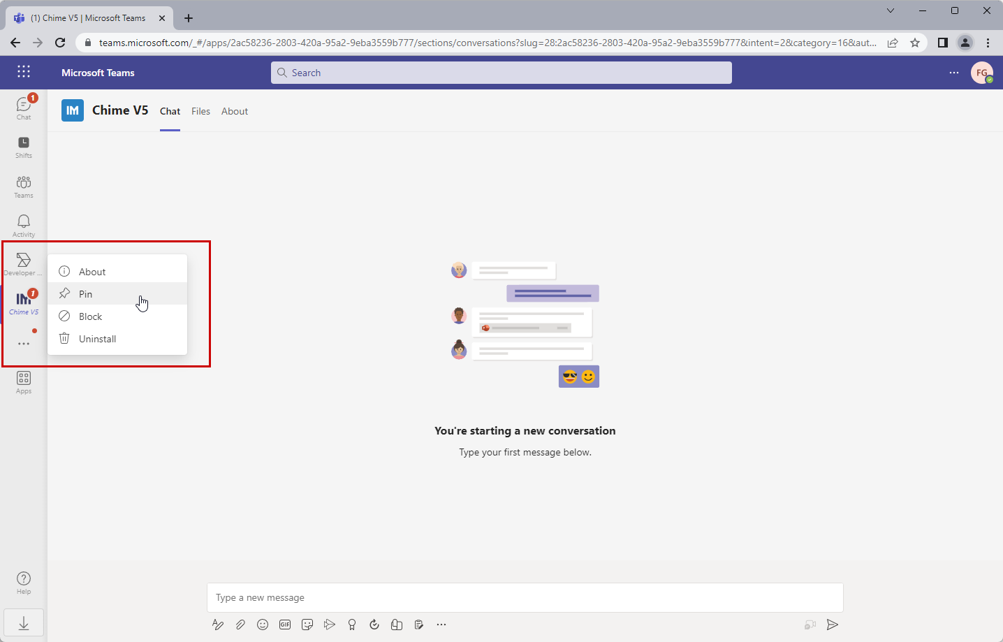Select the Chime V5 app in sidebar
This screenshot has width=1003, height=642.
tap(24, 303)
